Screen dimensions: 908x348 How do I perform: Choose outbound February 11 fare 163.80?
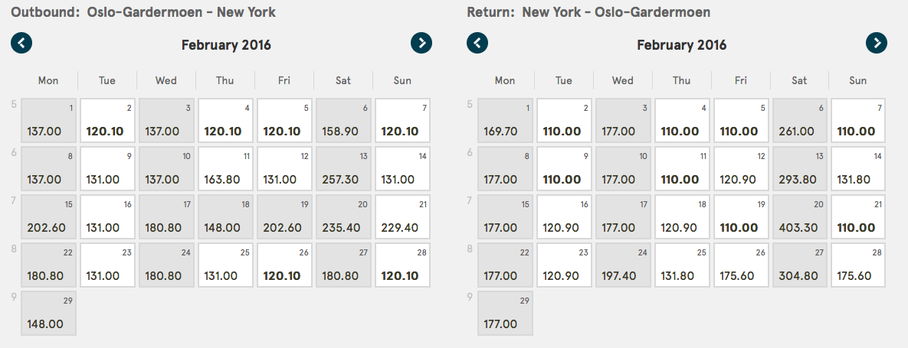point(226,168)
